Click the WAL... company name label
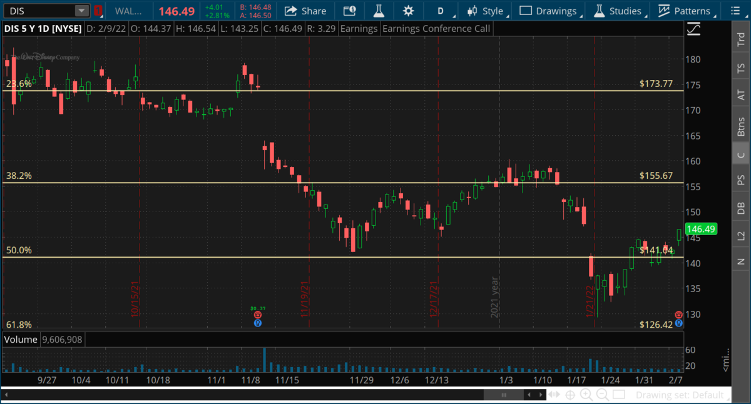751x404 pixels. pos(128,11)
